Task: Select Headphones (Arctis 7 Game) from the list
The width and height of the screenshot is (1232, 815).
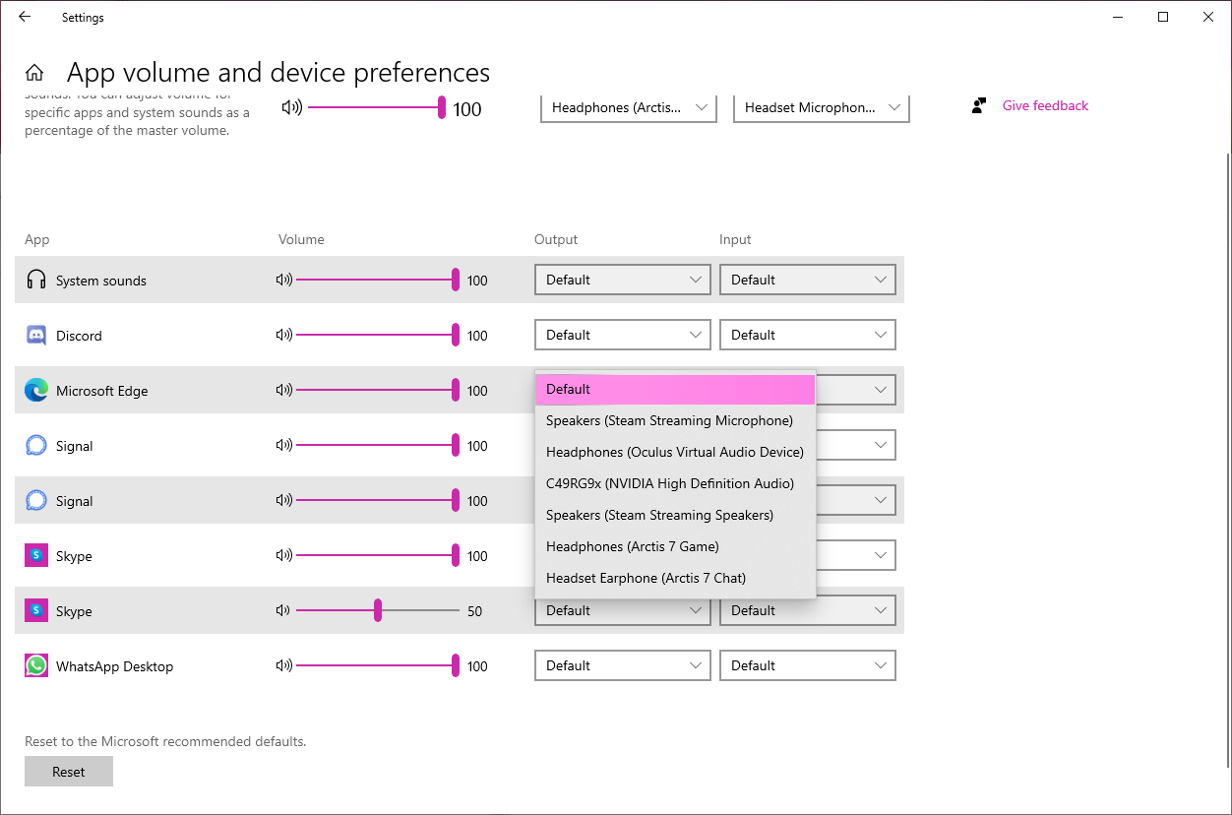Action: click(633, 546)
